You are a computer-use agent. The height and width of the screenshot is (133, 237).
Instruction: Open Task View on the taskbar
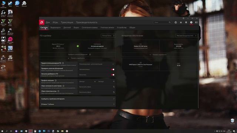pyautogui.click(x=11, y=131)
